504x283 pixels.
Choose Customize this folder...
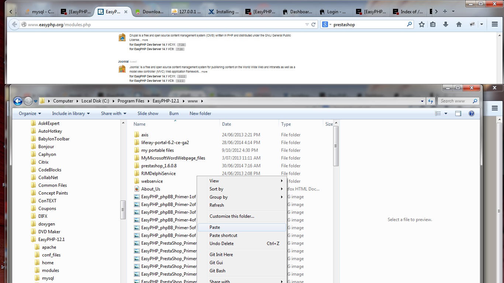coord(242,216)
